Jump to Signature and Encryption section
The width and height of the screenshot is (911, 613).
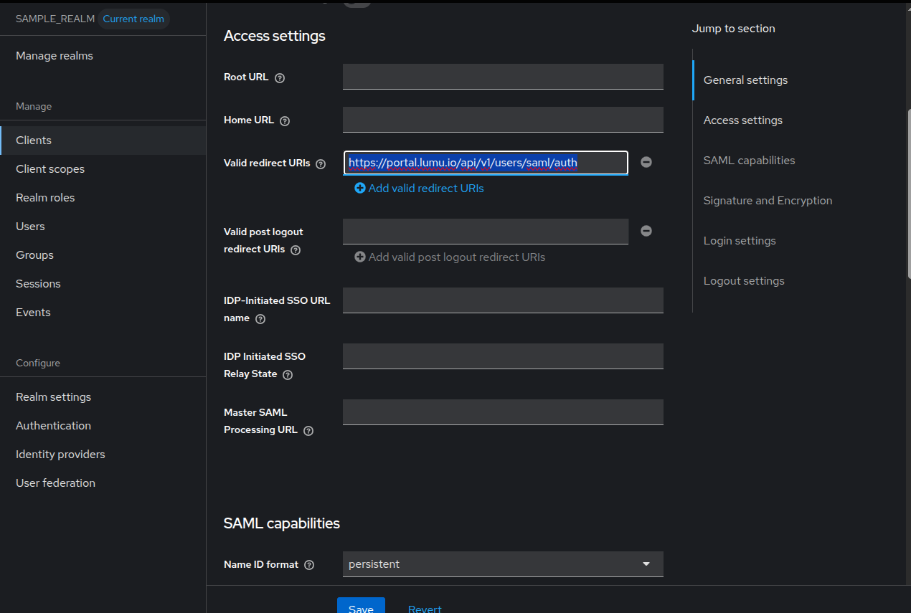768,201
